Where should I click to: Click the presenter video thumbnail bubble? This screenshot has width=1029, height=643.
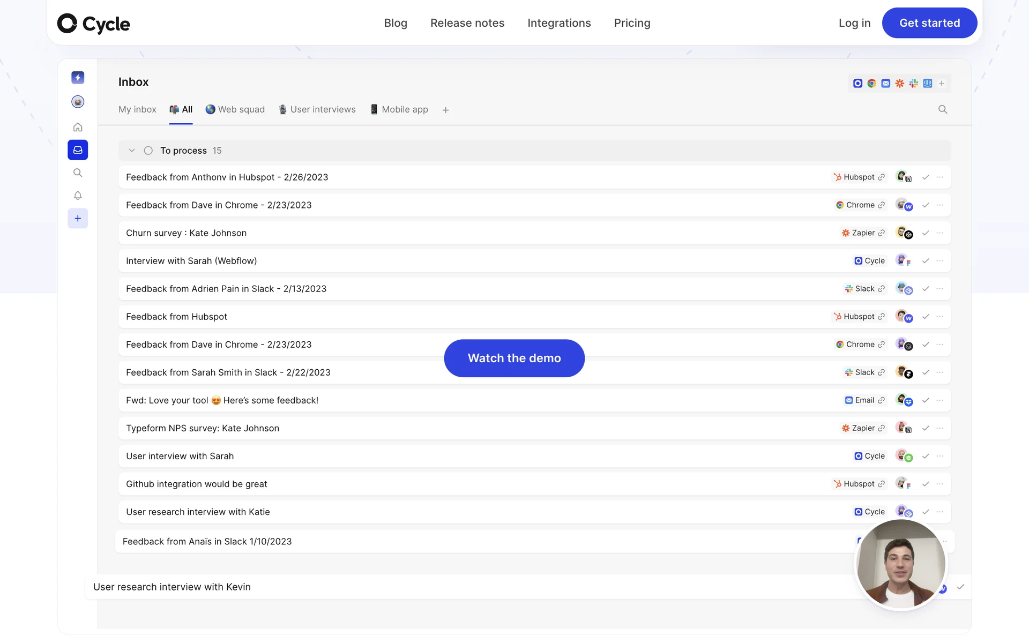[900, 564]
